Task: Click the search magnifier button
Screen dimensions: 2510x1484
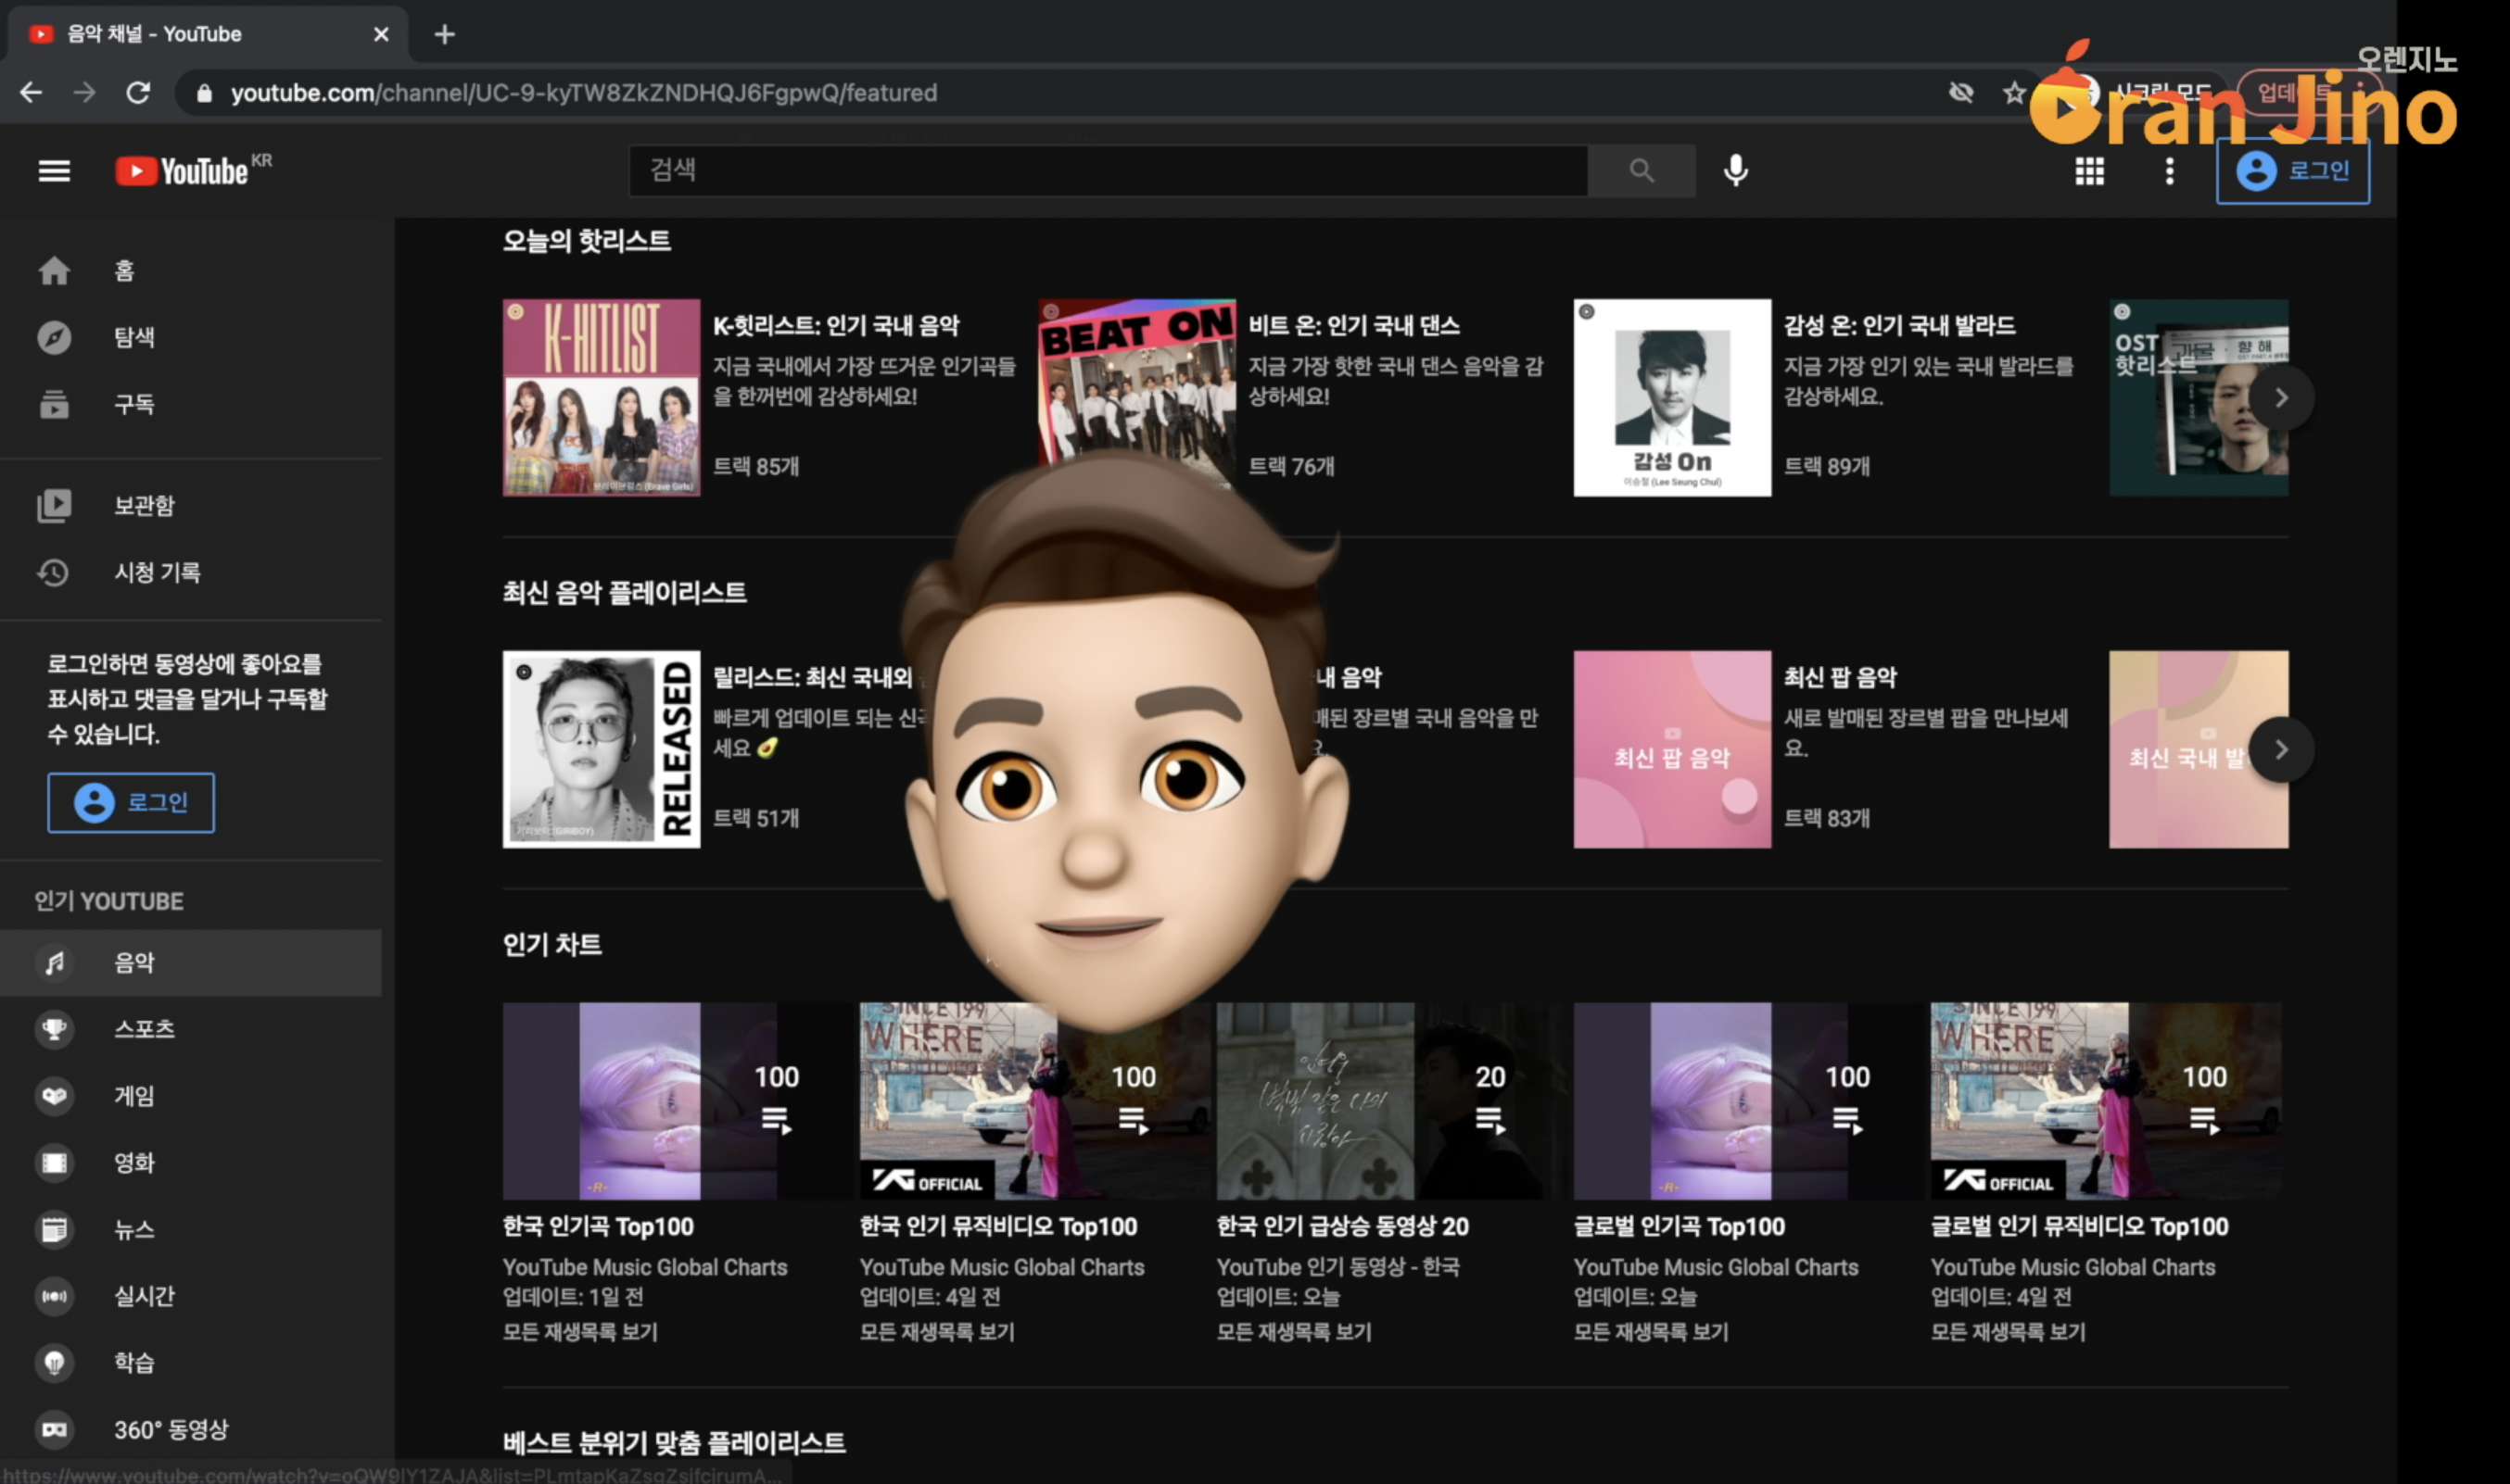Action: (1641, 171)
